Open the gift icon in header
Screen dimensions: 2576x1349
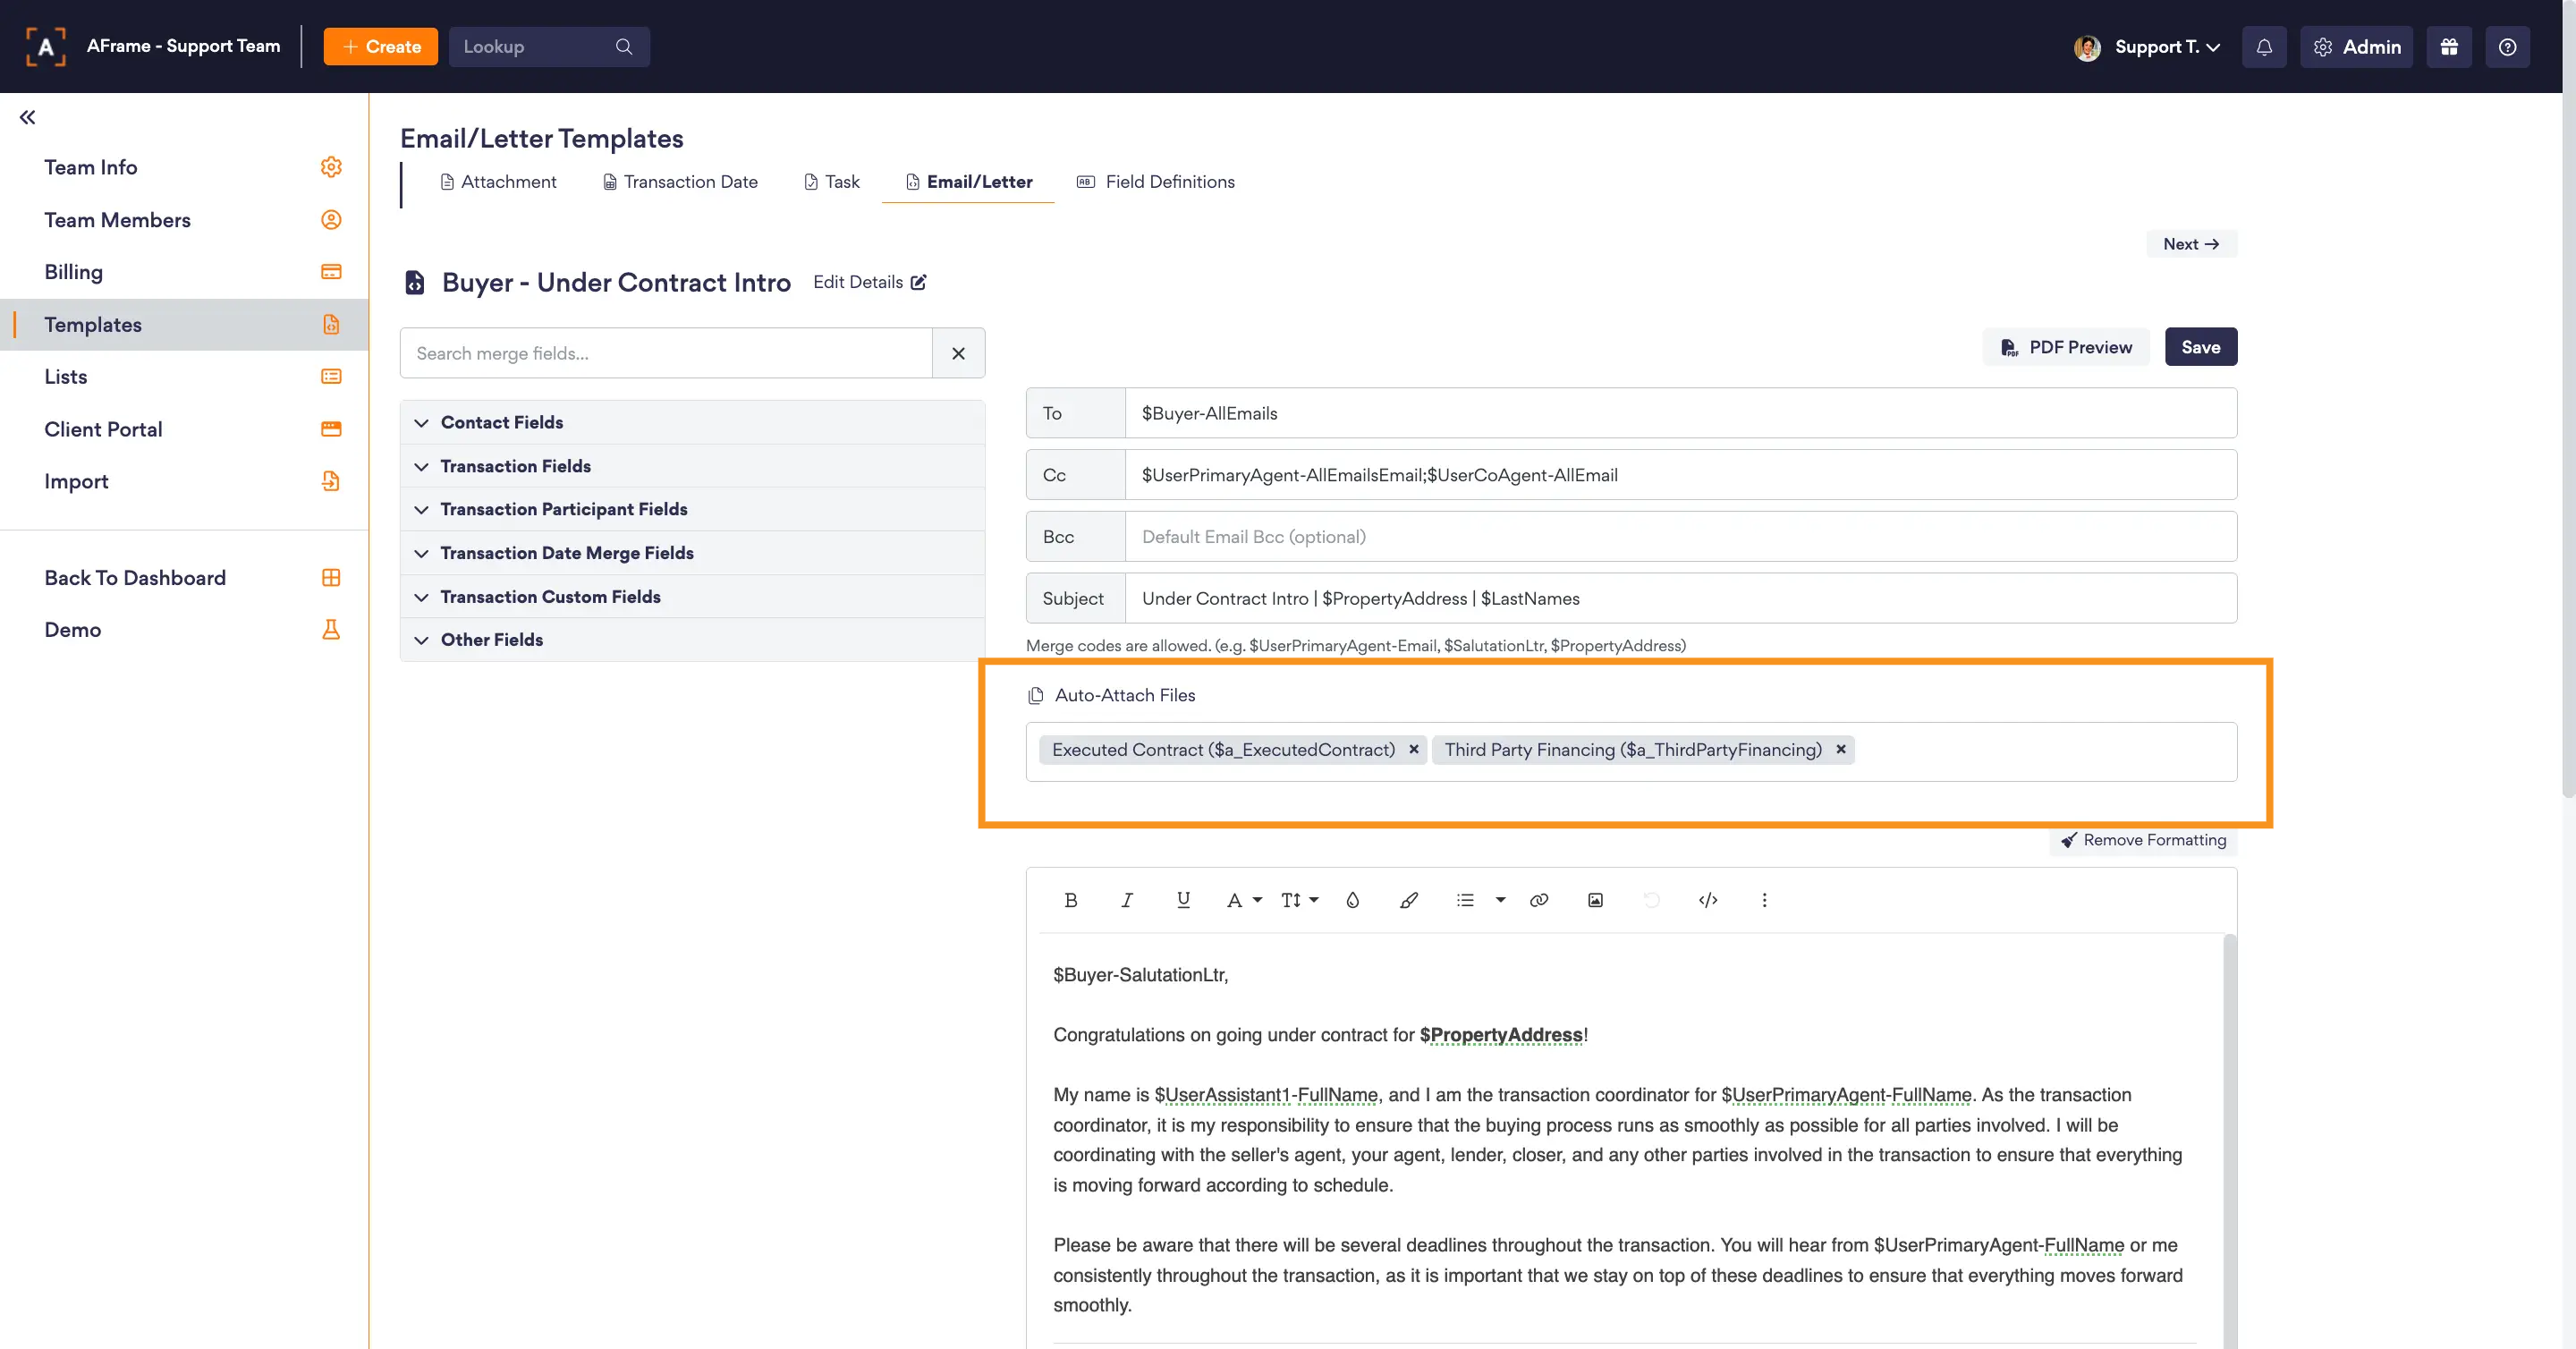point(2449,47)
